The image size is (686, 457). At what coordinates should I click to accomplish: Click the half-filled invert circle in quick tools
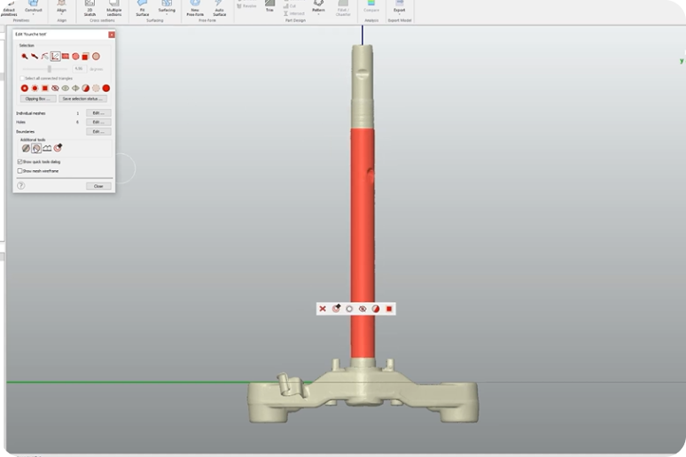pos(376,308)
